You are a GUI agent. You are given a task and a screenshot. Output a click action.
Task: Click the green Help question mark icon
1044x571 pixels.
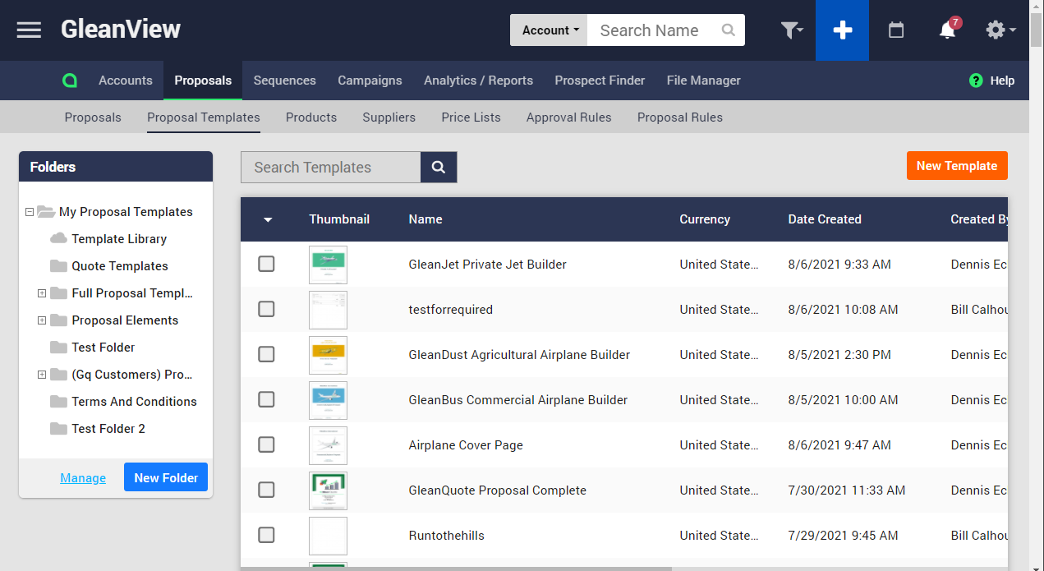coord(976,81)
